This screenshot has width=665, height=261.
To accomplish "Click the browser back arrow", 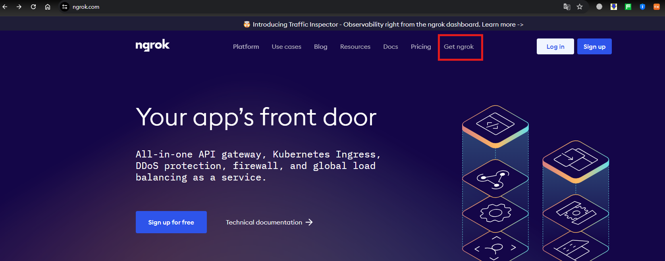I will coord(5,7).
